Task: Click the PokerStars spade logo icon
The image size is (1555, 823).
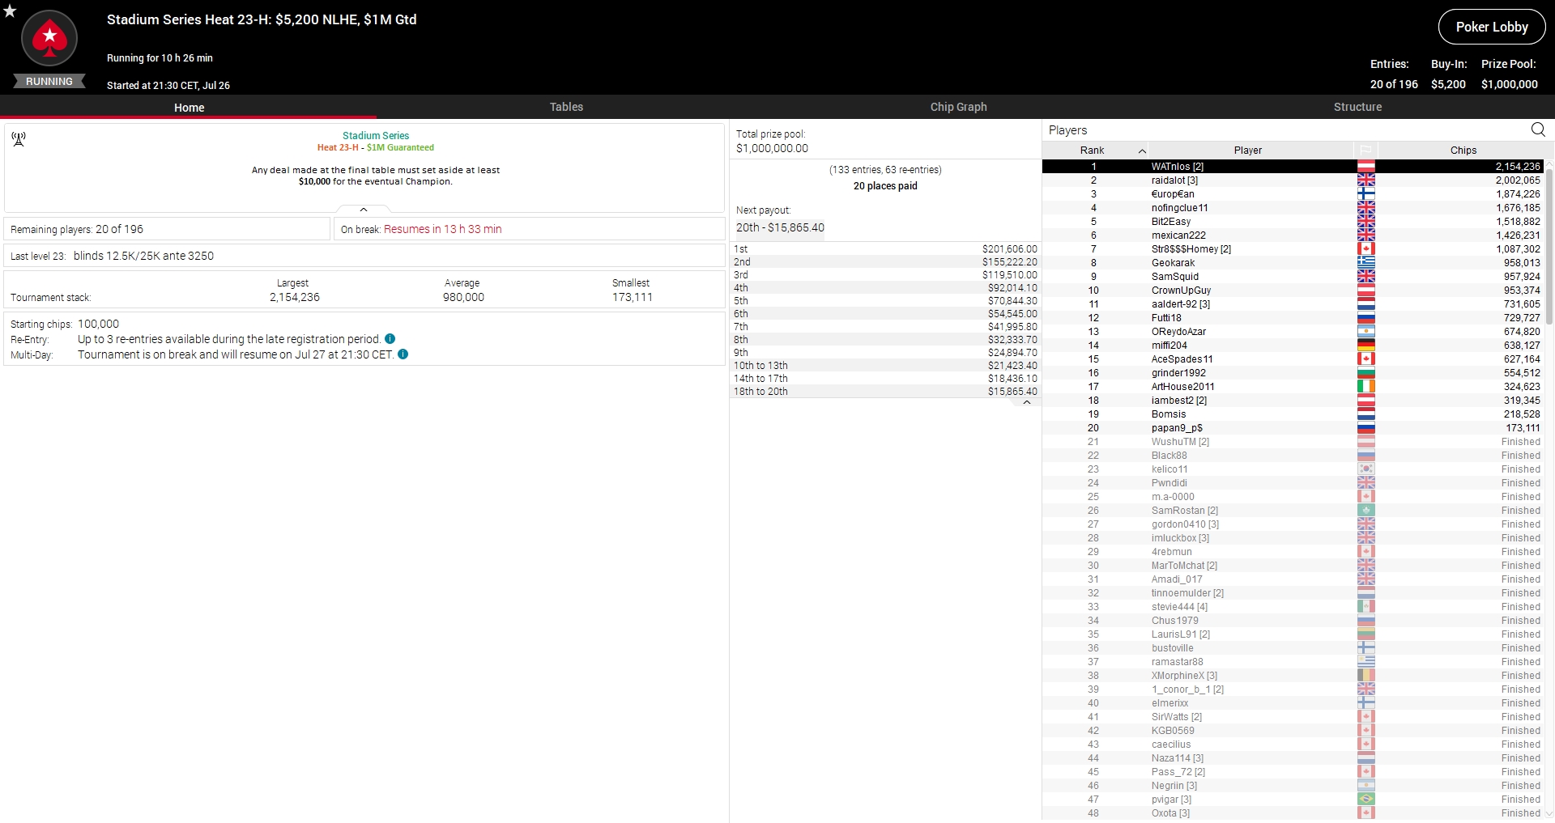Action: pyautogui.click(x=49, y=38)
